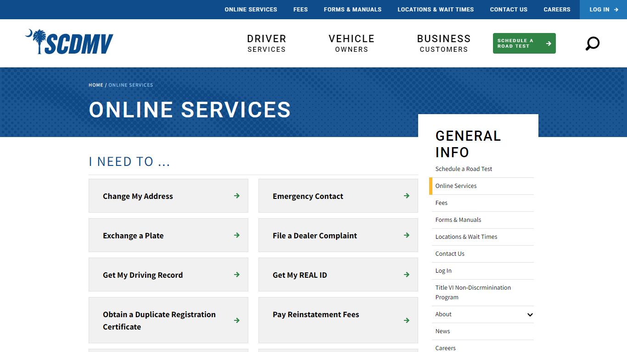Screen dimensions: 627x352
Task: Click arrow icon inside Schedule a Road Test button
Action: (x=549, y=44)
